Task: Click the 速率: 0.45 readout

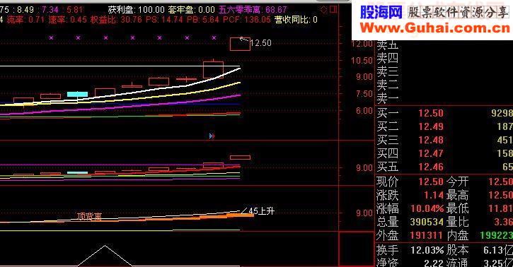Action: [x=68, y=20]
